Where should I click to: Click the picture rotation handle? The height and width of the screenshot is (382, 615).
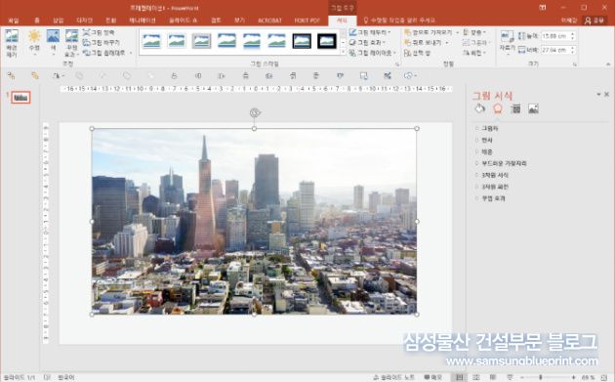[x=255, y=113]
